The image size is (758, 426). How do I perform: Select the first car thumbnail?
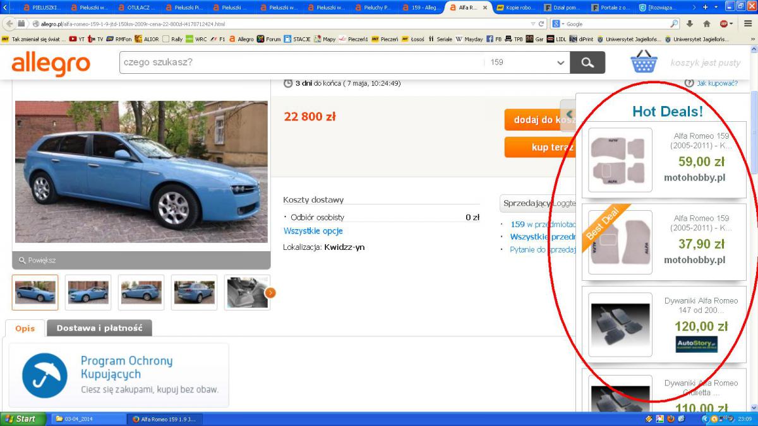(35, 292)
